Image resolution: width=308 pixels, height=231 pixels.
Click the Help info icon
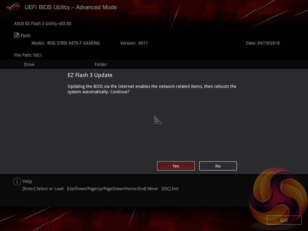[17, 181]
